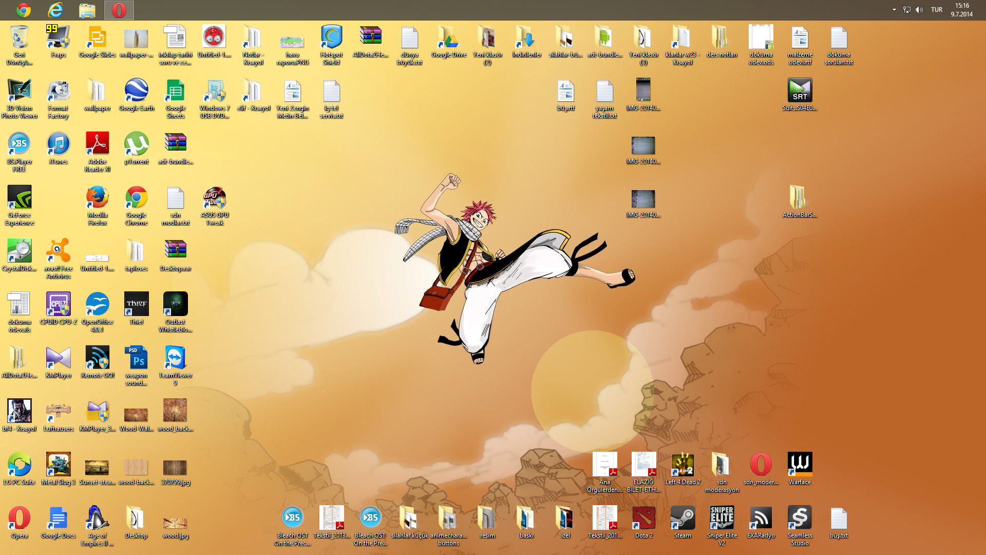The image size is (986, 555).
Task: Launch Age of Empires II
Action: (x=98, y=526)
